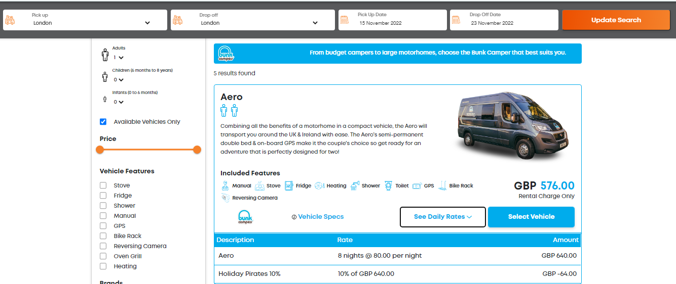Open the Drop off location dropdown
The height and width of the screenshot is (284, 676).
pyautogui.click(x=259, y=23)
